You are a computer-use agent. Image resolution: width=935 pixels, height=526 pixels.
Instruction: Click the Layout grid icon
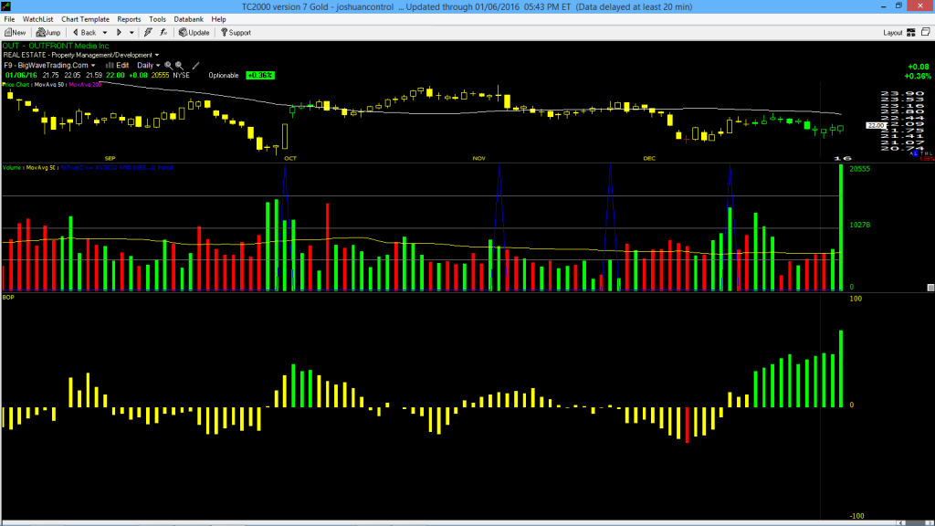tap(911, 32)
